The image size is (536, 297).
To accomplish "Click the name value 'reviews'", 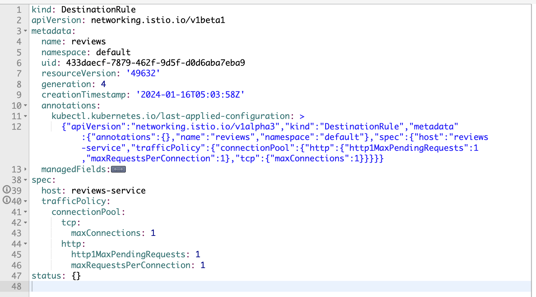I will point(89,41).
